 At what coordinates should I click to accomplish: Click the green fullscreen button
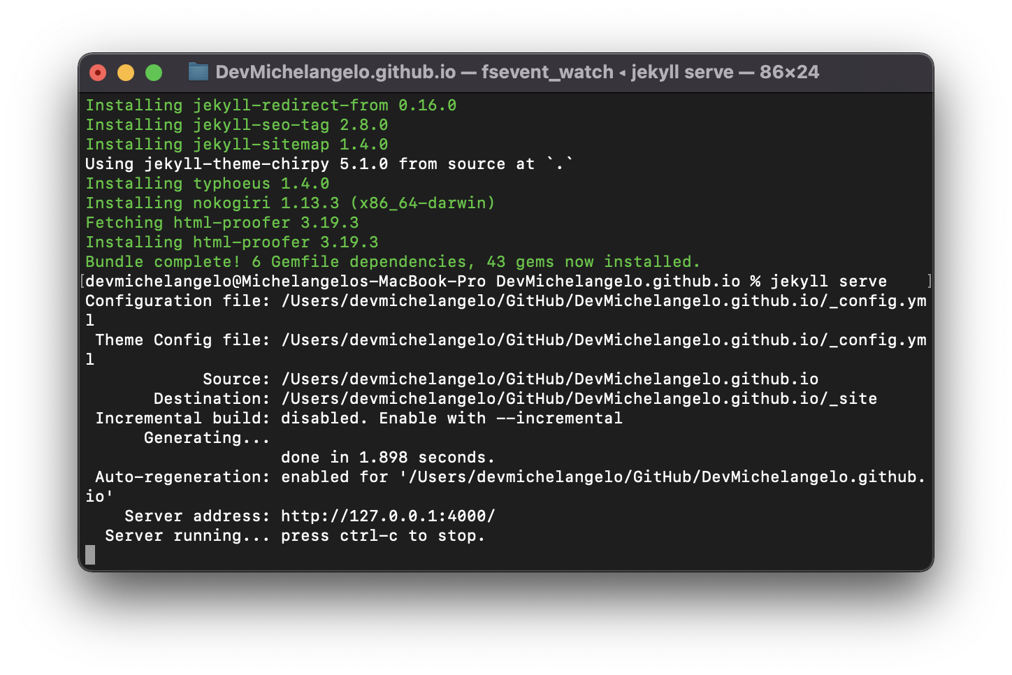pos(153,71)
